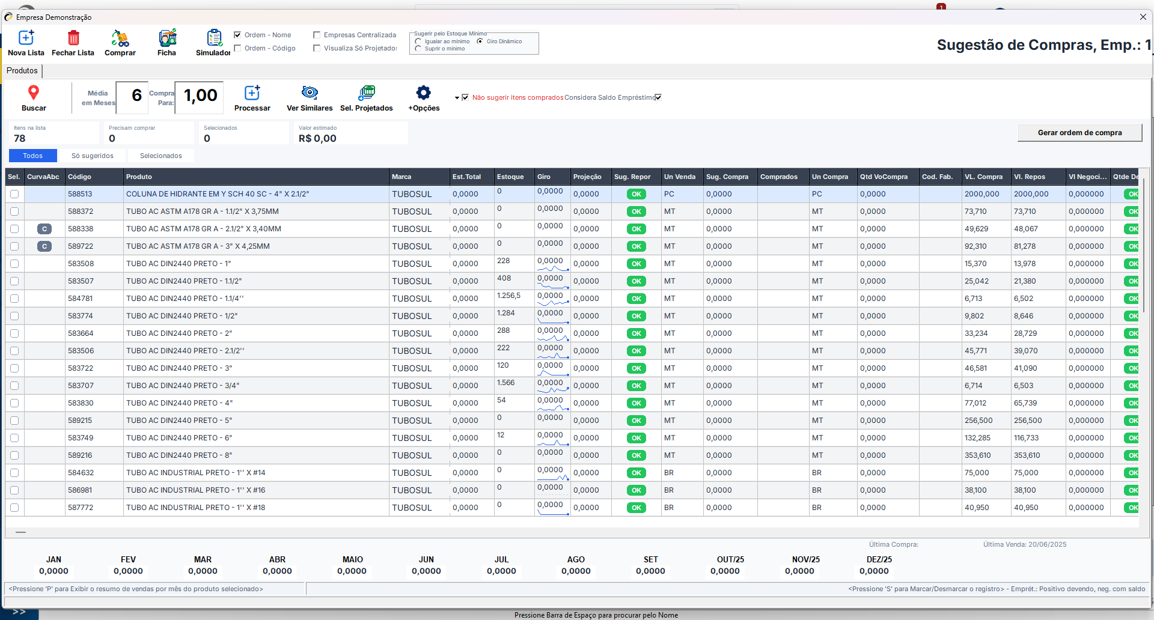The image size is (1154, 620).
Task: Open the Ficha toolbar icon
Action: [167, 38]
